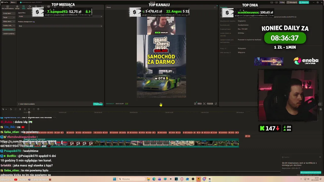Open the Szczegóły tab
This screenshot has height=182, width=324.
224,7
